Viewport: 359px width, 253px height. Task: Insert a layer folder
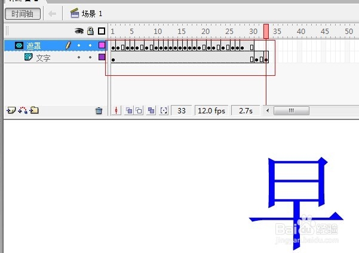(34, 110)
